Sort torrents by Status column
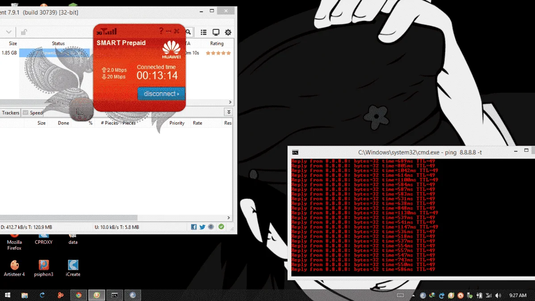The image size is (535, 301). (x=58, y=43)
